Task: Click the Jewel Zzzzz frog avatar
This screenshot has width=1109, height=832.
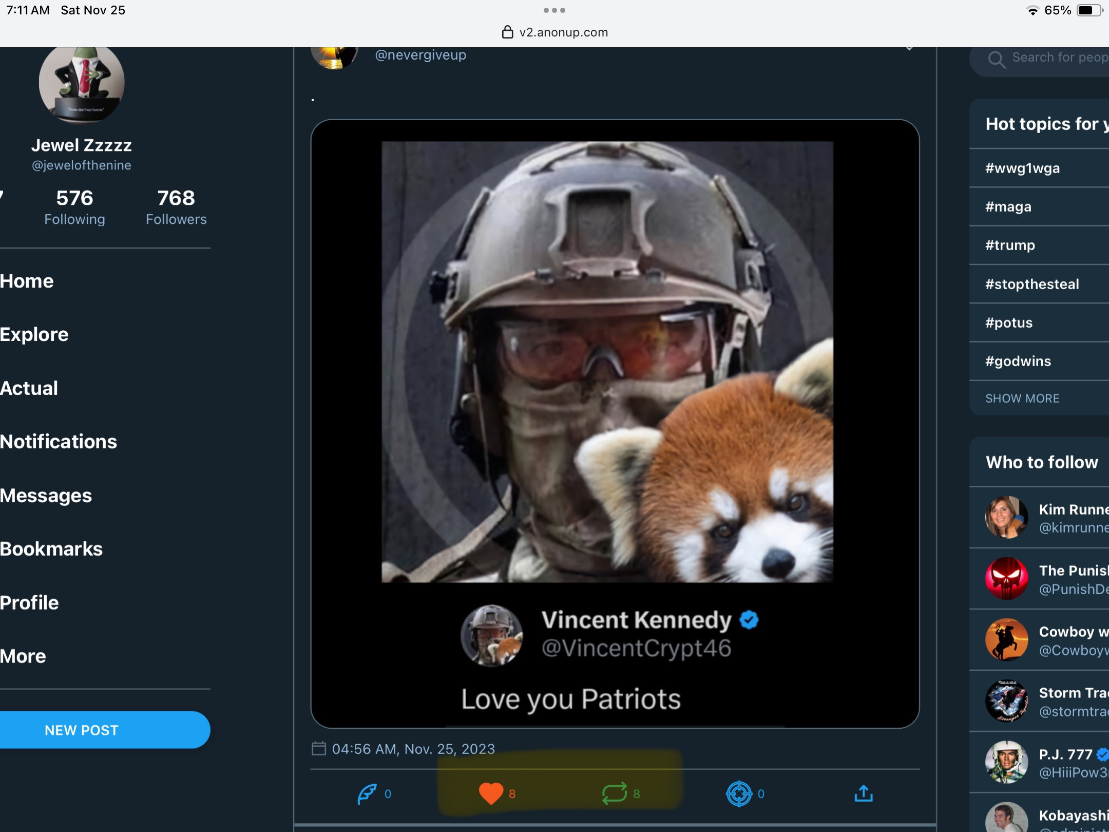Action: 82,83
